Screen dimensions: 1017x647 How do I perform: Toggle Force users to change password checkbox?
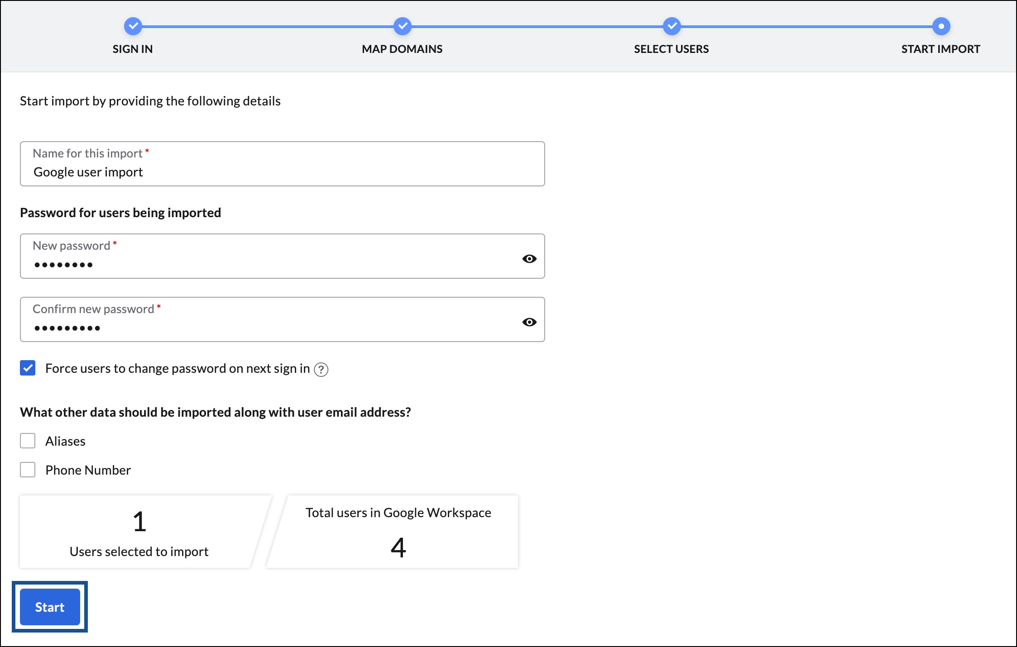pos(28,368)
